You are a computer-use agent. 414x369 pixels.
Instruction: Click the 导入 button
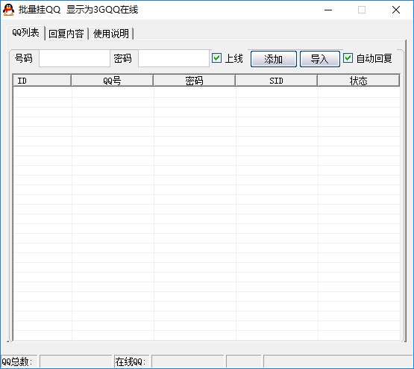[320, 59]
